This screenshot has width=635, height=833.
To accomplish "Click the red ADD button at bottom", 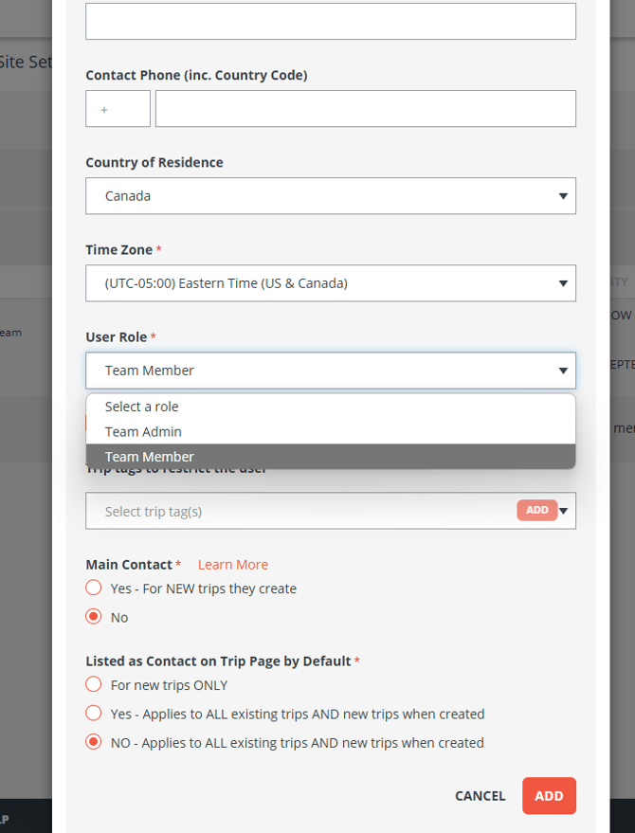I will 549,796.
